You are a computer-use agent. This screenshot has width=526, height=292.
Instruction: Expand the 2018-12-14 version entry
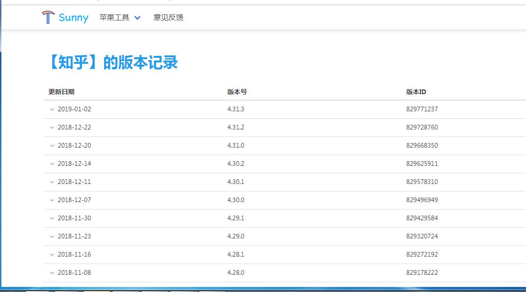52,163
